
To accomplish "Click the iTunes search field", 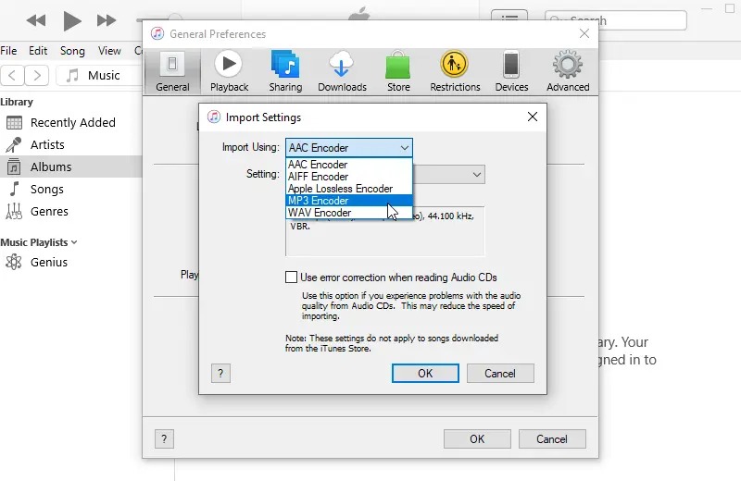I will click(x=616, y=20).
